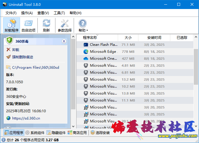Click icon of the 11.1 MB Microsoft Visu... row
The image size is (199, 143).
(86, 100)
